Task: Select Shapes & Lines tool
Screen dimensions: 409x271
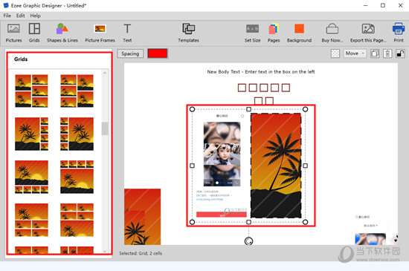Action: tap(62, 33)
